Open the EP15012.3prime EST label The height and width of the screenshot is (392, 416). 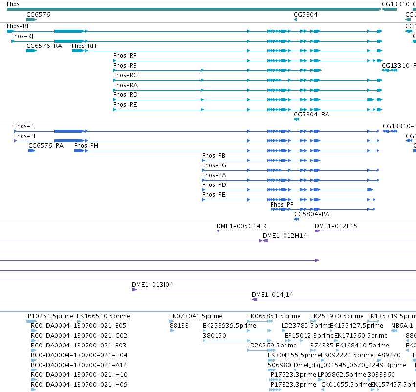[x=309, y=336]
